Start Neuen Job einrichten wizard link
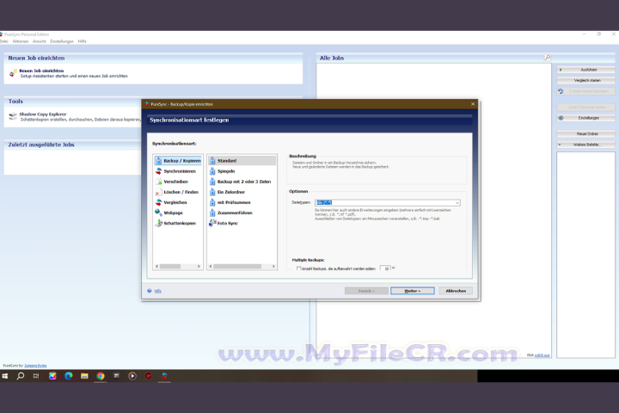Viewport: 619px width, 413px height. pyautogui.click(x=41, y=71)
